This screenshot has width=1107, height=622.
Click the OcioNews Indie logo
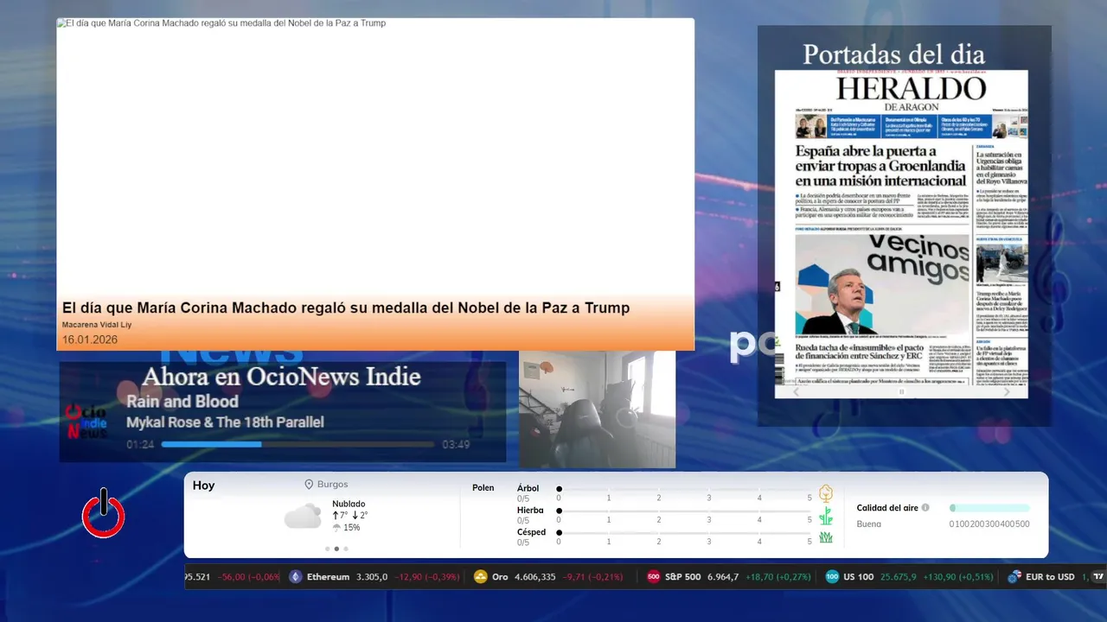point(86,422)
